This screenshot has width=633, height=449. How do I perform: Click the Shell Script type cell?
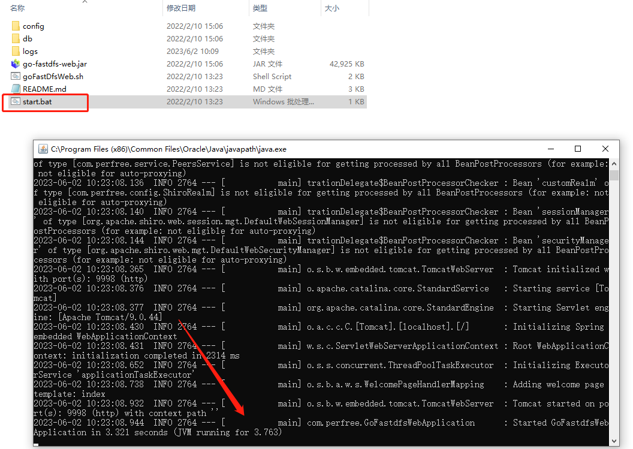272,76
